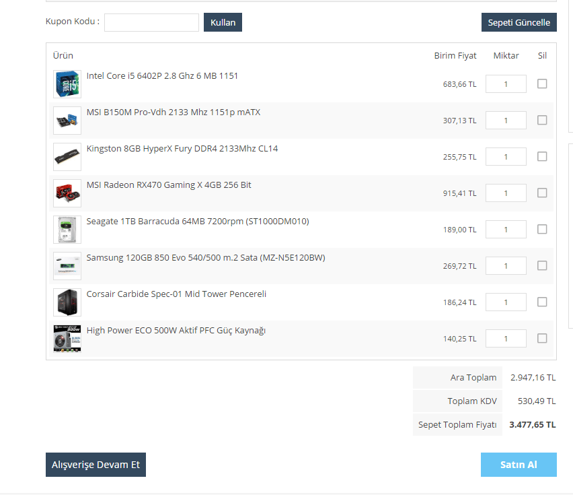573x495 pixels.
Task: Click the Miktar field for High Power ECO
Action: coord(506,339)
